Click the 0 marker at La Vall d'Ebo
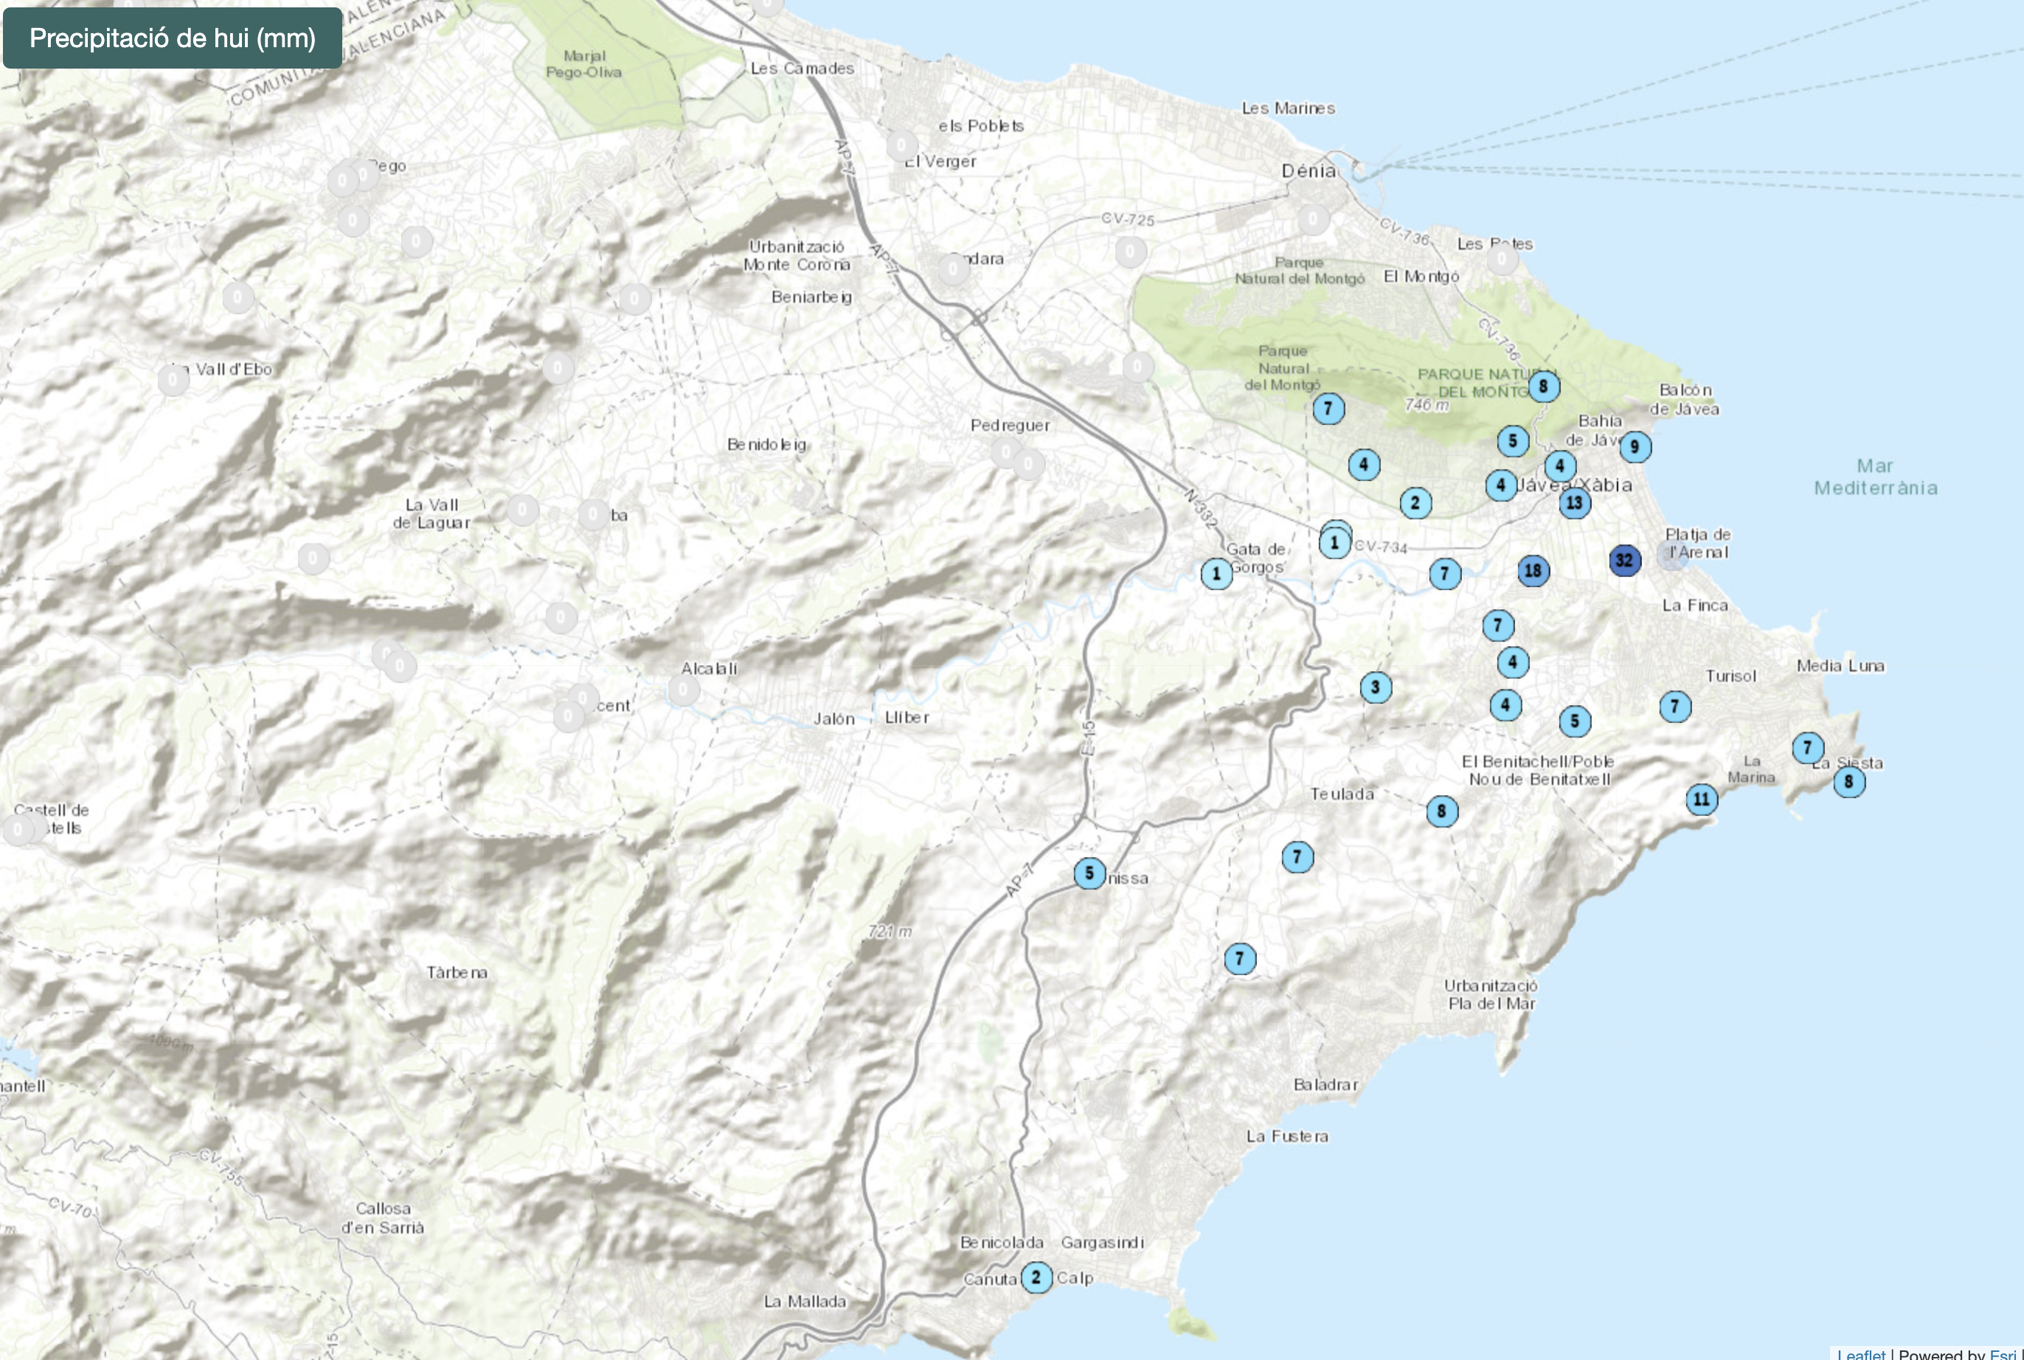 coord(173,380)
